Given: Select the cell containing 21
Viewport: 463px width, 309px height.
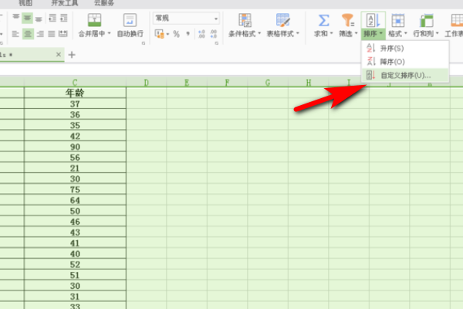Looking at the screenshot, I should coord(75,168).
